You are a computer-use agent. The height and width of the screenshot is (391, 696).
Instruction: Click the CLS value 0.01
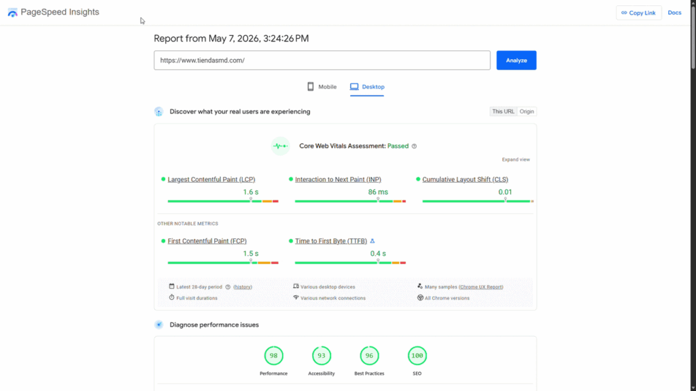(x=505, y=192)
